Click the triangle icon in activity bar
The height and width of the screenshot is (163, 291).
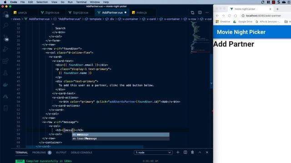pos(5,96)
